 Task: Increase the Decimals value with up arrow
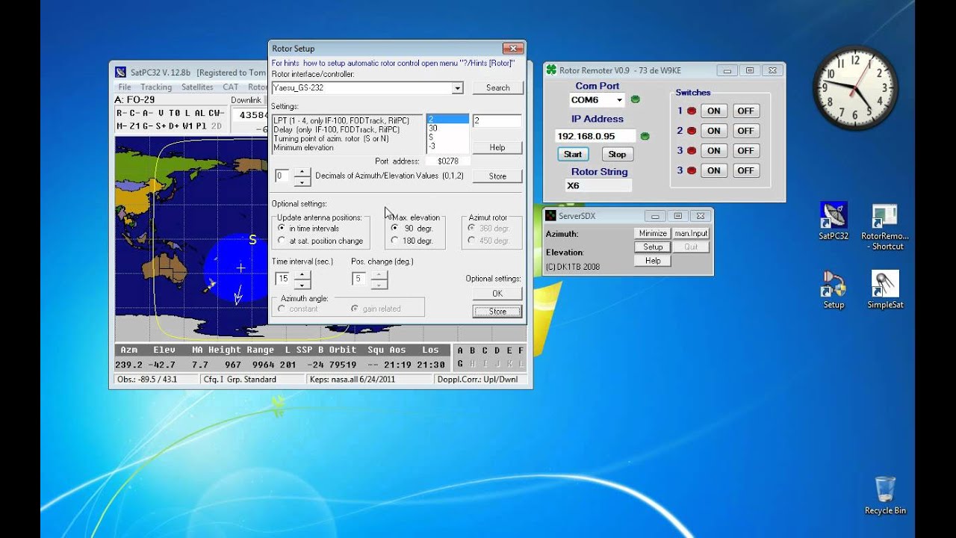(301, 172)
